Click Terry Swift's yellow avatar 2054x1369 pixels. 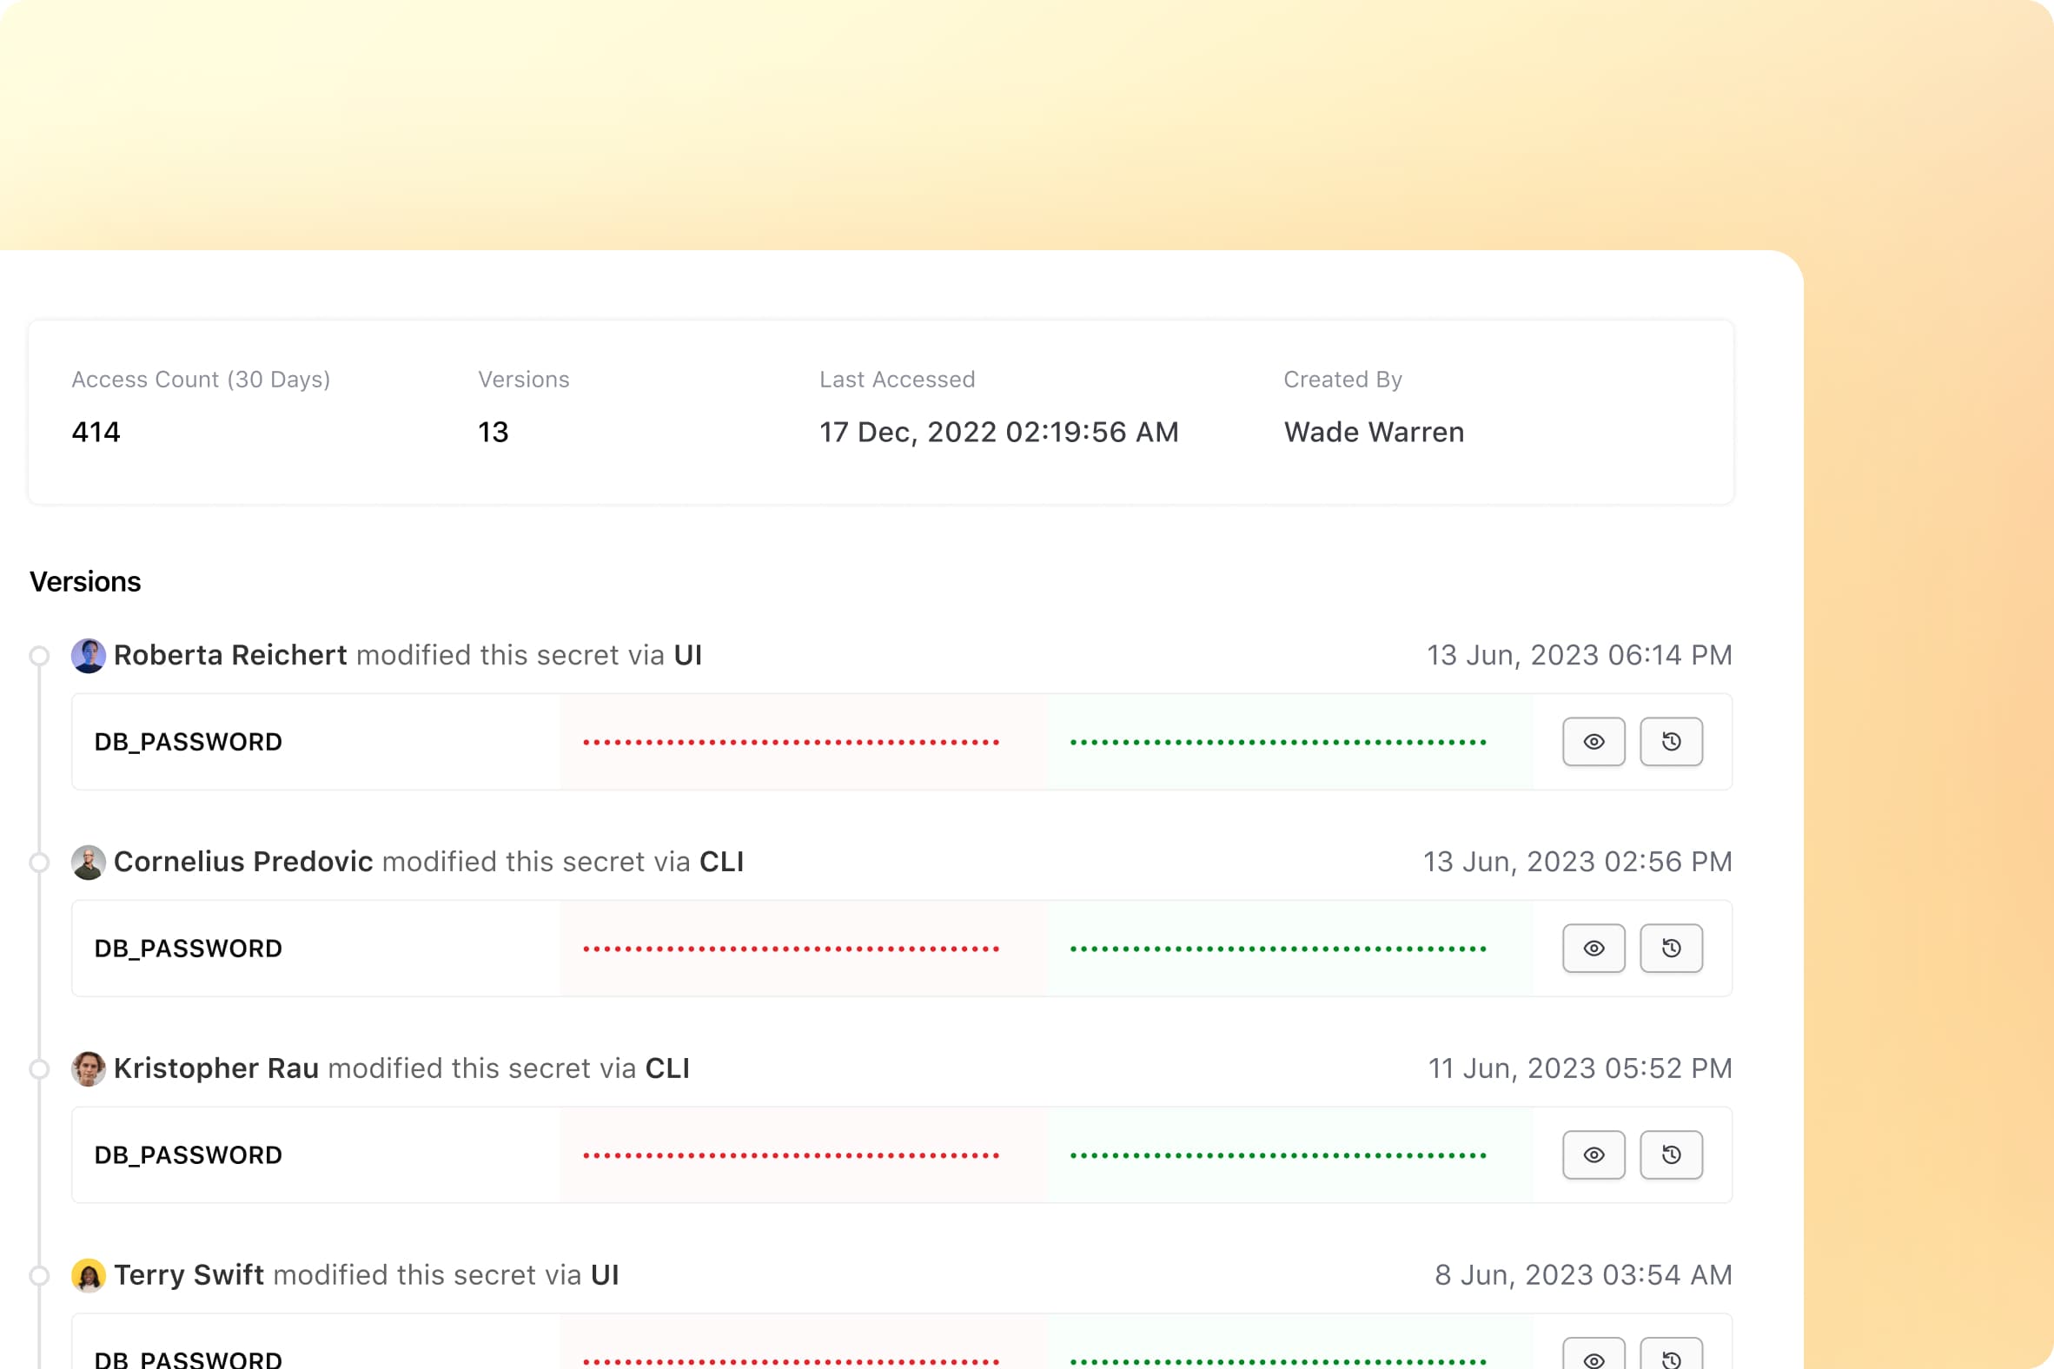(89, 1275)
